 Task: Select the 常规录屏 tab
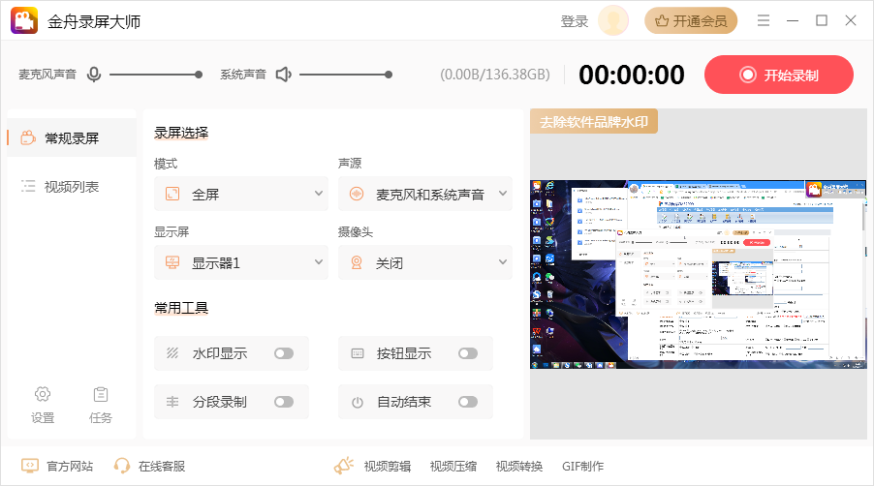(71, 138)
